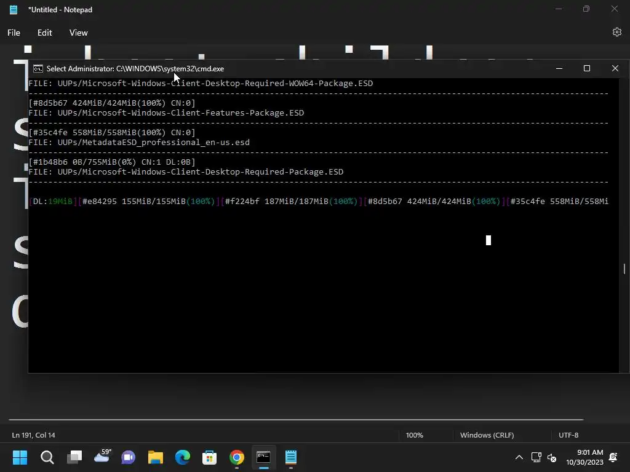This screenshot has height=472, width=630.
Task: Minimize the cmd.exe console window
Action: (559, 69)
